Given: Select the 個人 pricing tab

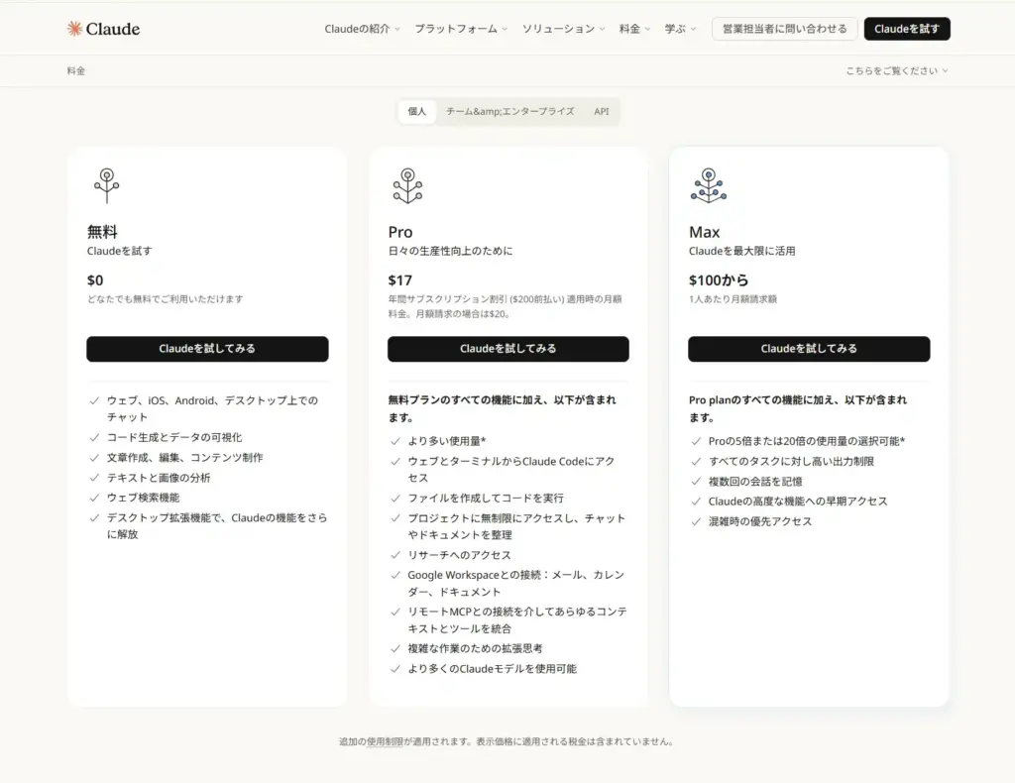Looking at the screenshot, I should (417, 112).
